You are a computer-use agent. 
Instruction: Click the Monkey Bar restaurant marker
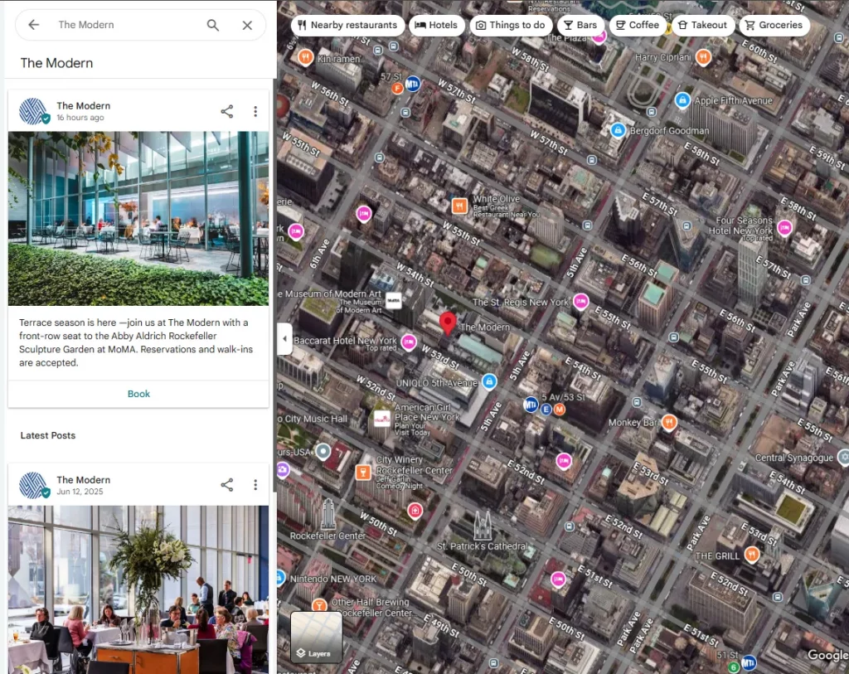[669, 422]
